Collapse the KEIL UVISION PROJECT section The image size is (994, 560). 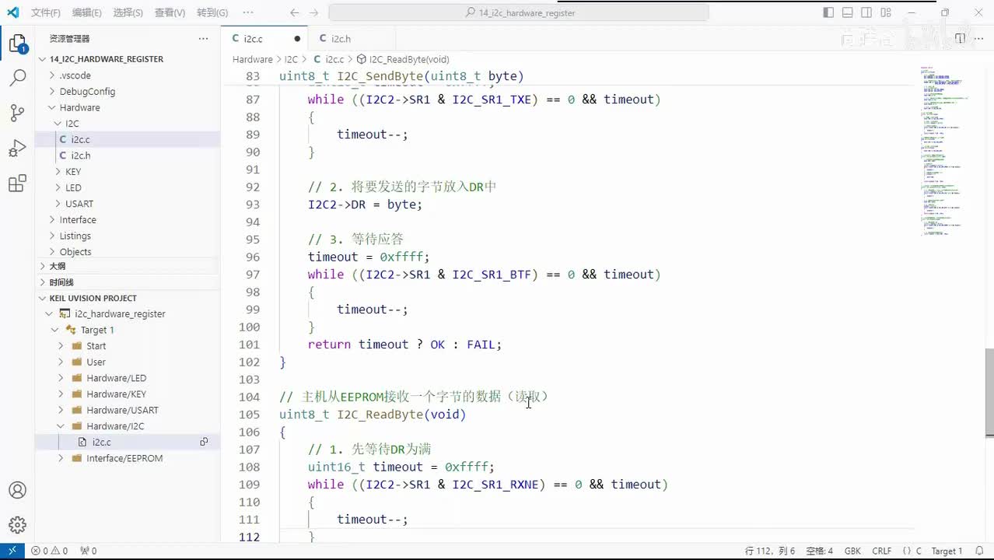click(93, 298)
